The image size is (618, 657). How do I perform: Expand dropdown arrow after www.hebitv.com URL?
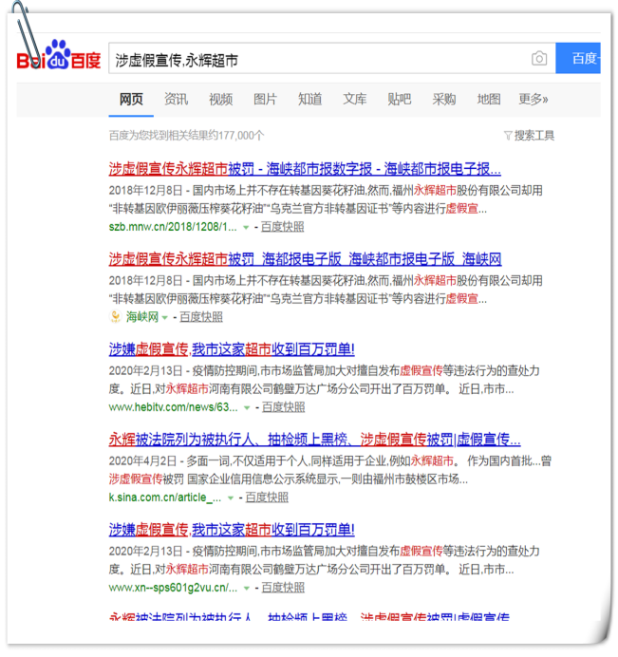click(x=247, y=407)
